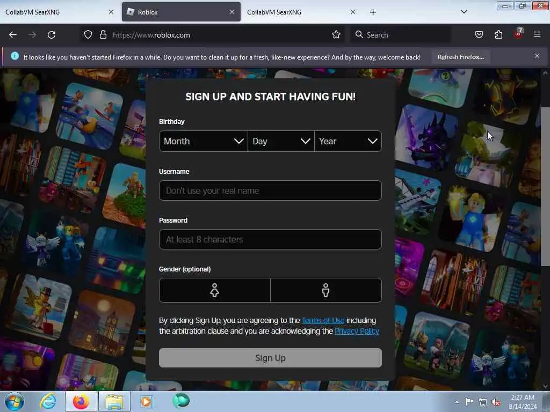
Task: Click the Password field
Action: click(x=270, y=239)
